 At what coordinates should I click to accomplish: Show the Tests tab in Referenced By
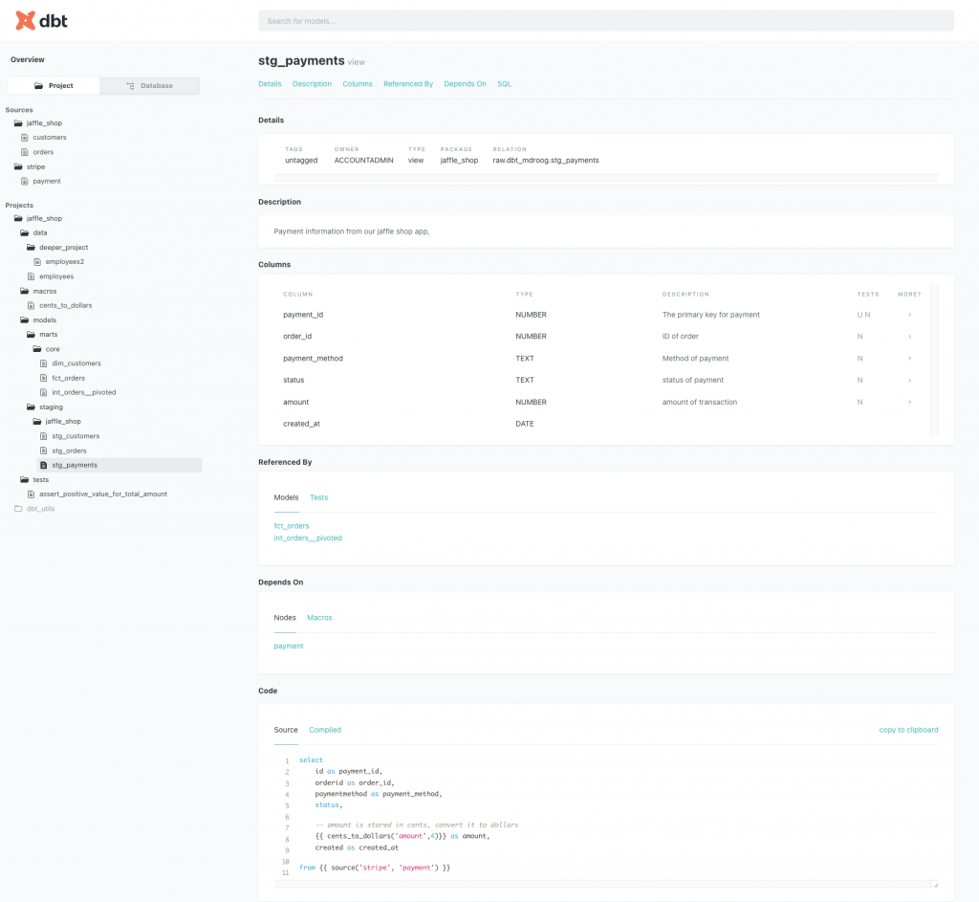[x=318, y=497]
